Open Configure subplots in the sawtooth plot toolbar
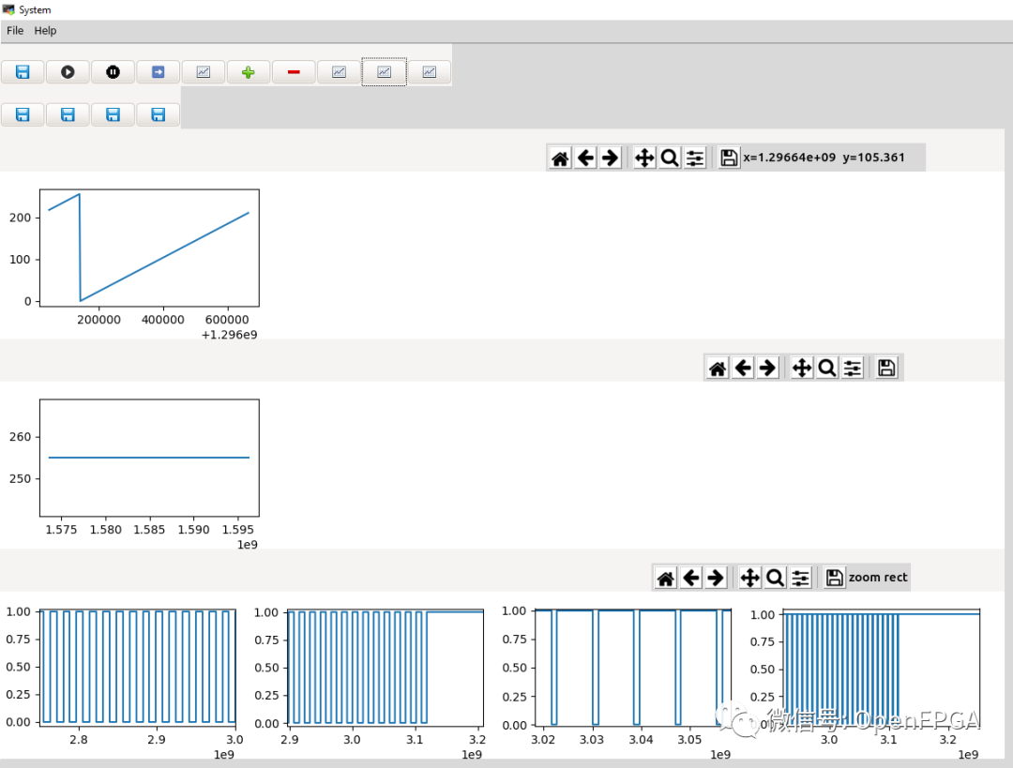Screen dimensions: 1013x768 pyautogui.click(x=695, y=158)
